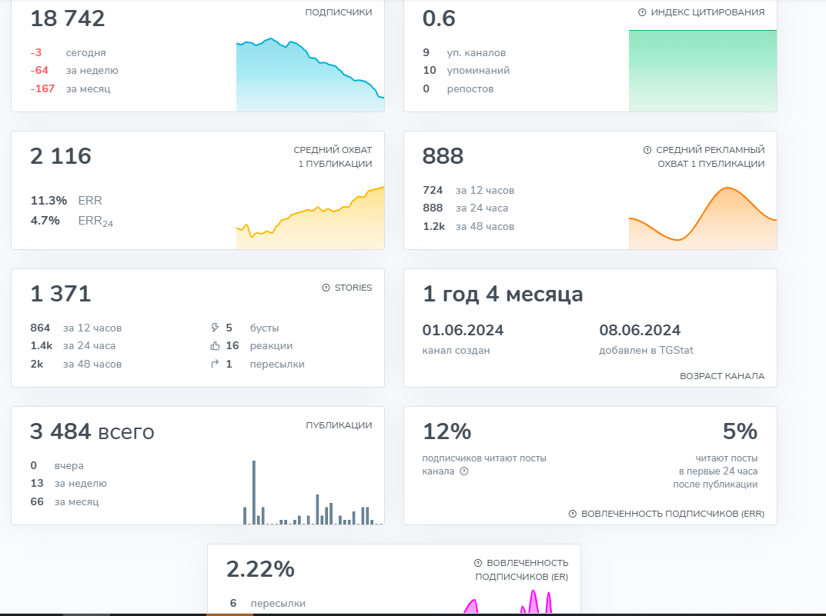
Task: Click the ВОЗРАСТ КАНАЛА label
Action: 721,376
